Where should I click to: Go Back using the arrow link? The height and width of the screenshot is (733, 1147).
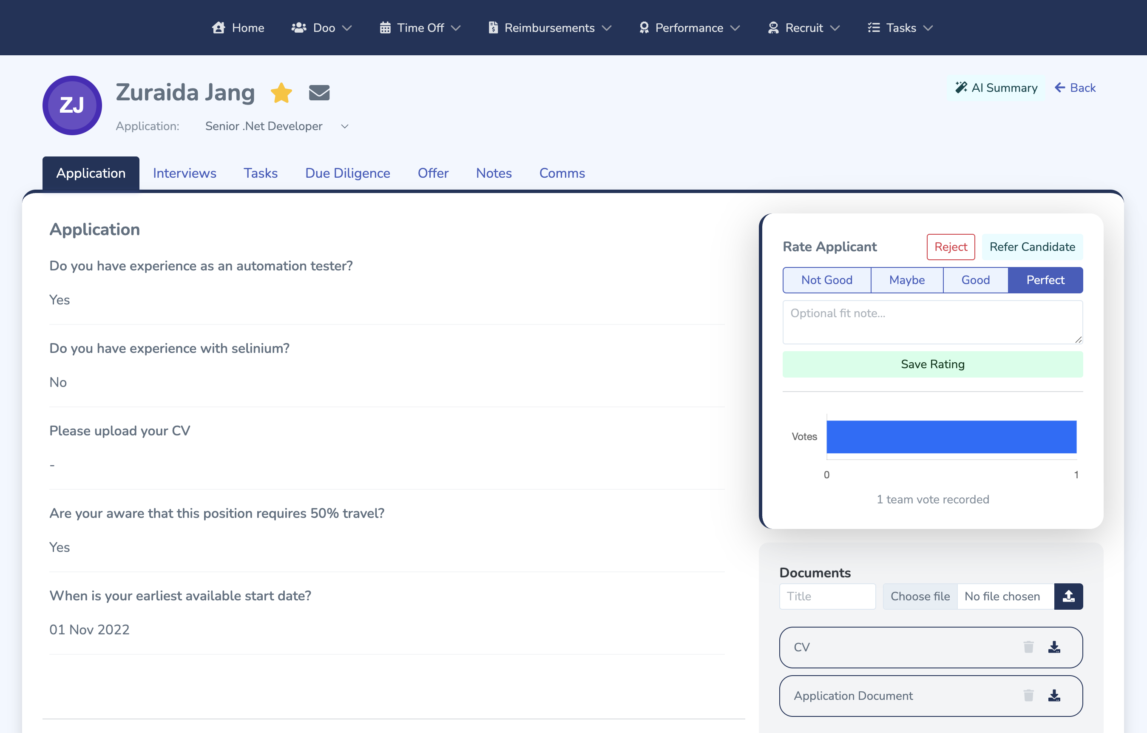click(x=1075, y=88)
